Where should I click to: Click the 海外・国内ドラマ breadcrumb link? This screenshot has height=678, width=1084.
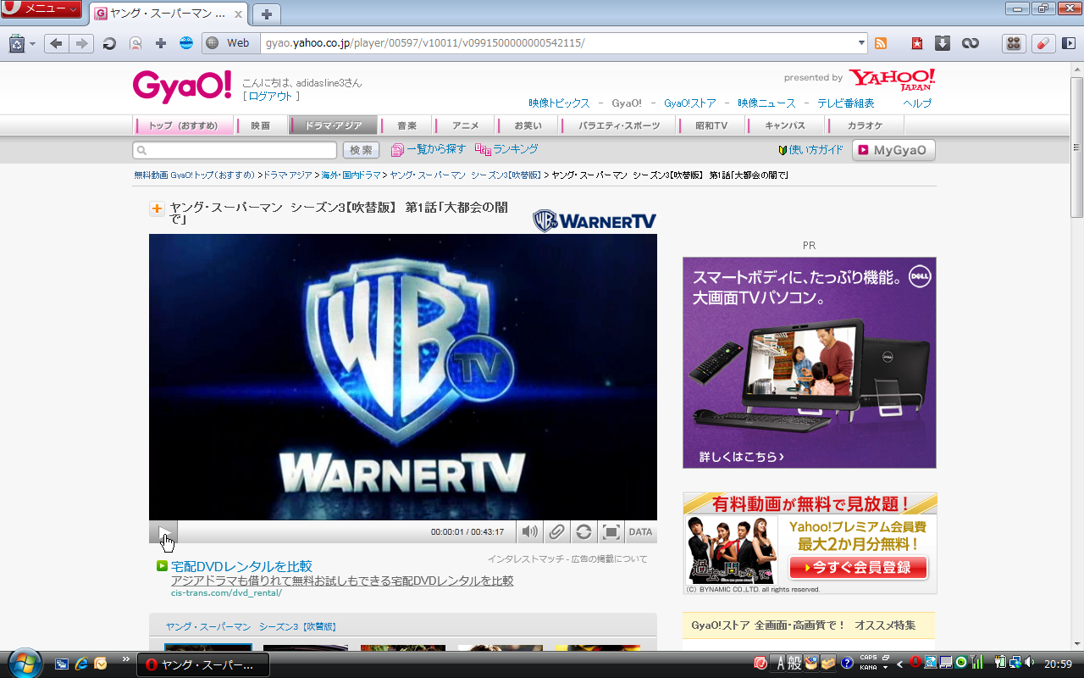pyautogui.click(x=351, y=175)
